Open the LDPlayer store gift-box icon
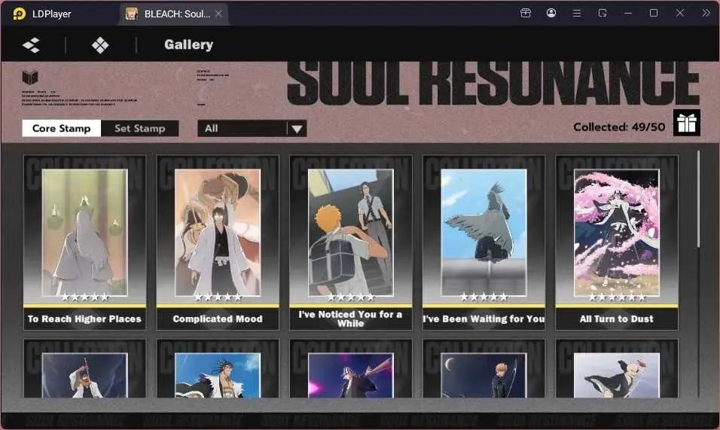720x430 pixels. (526, 13)
